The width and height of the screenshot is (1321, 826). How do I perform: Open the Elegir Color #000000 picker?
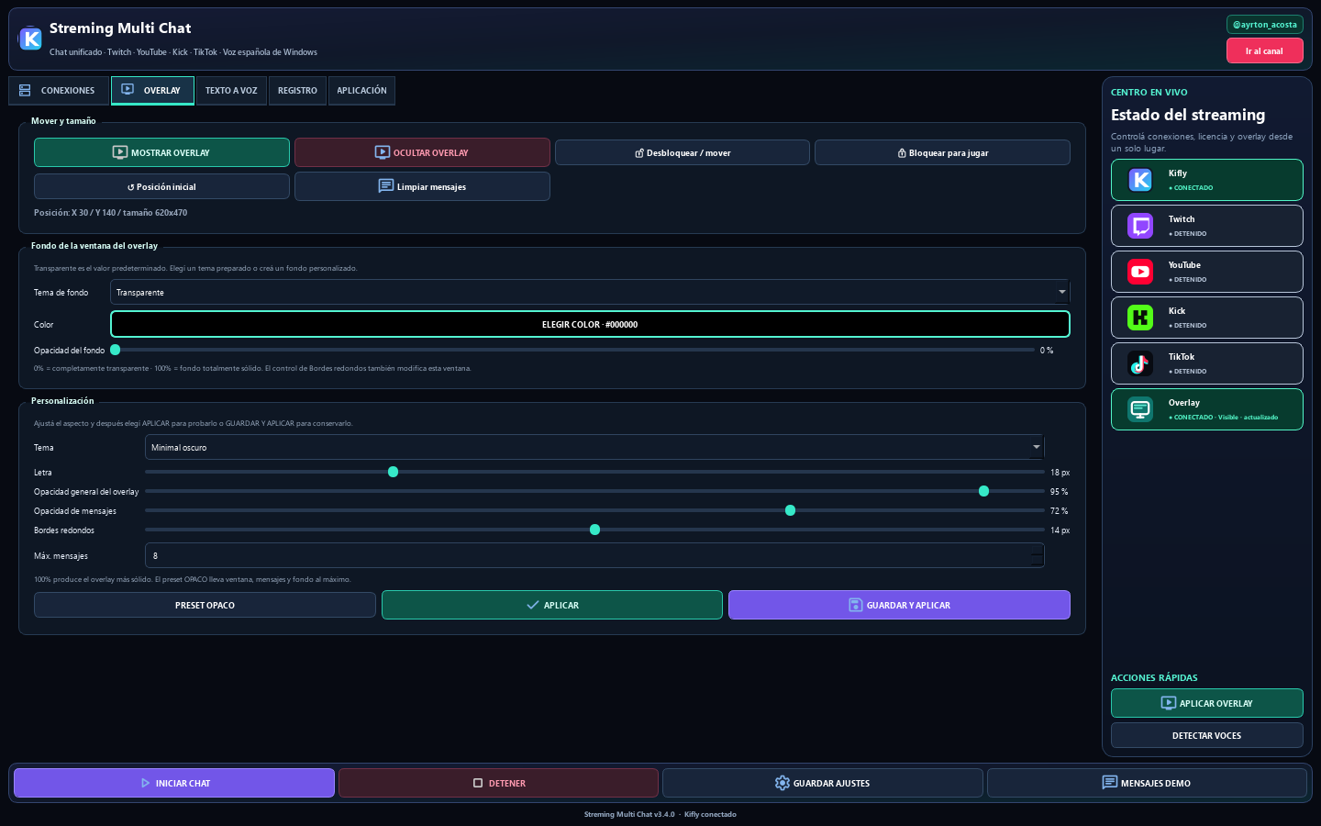tap(590, 324)
